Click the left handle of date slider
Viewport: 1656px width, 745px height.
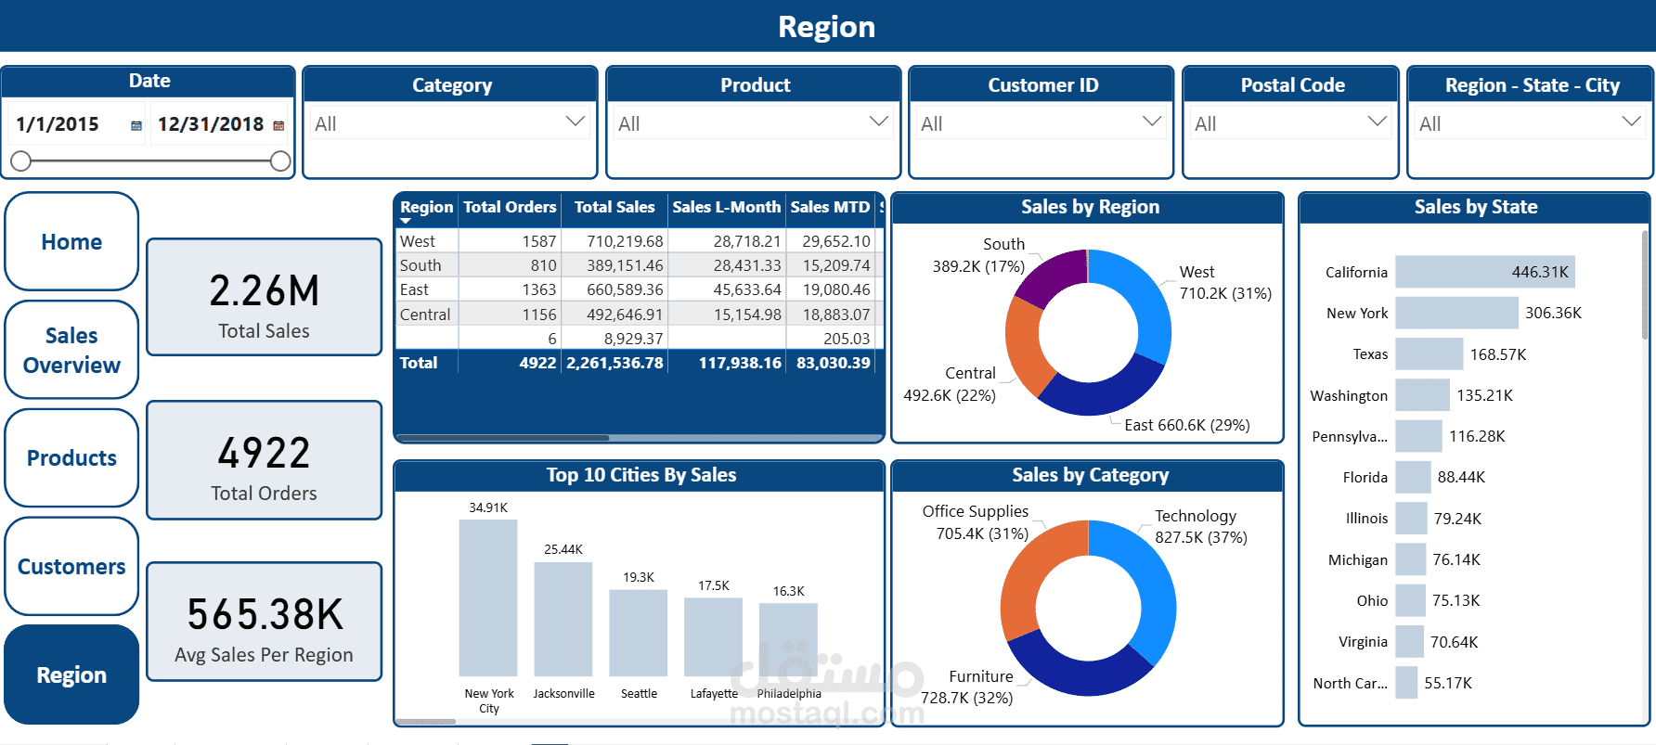pos(21,161)
